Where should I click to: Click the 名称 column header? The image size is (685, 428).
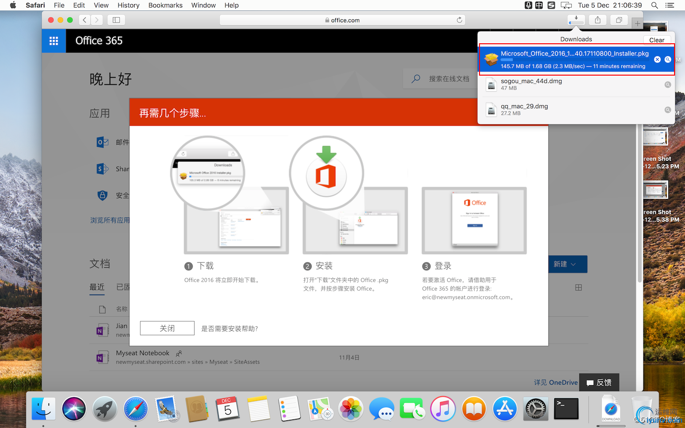[x=122, y=309]
